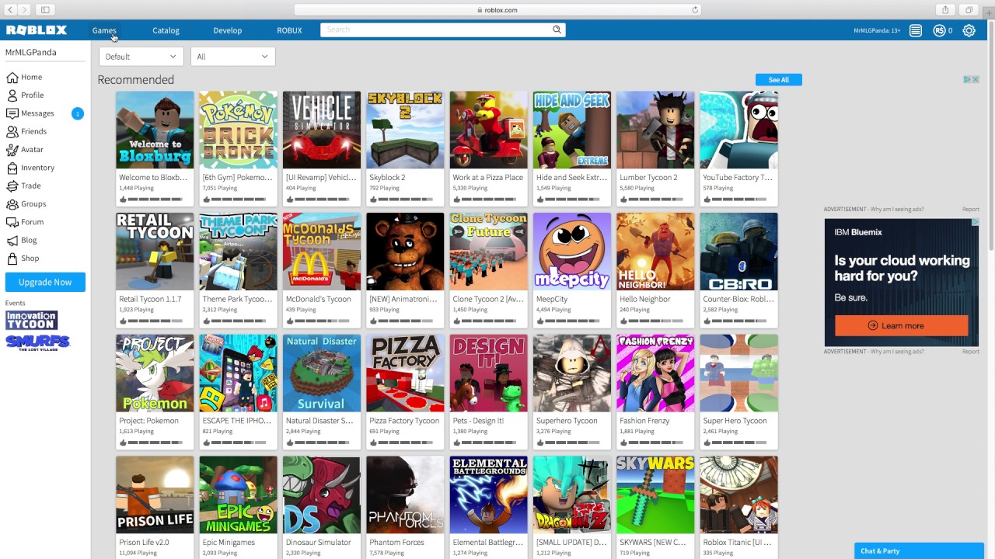The height and width of the screenshot is (559, 995).
Task: Click the search magnifier icon
Action: 557,30
